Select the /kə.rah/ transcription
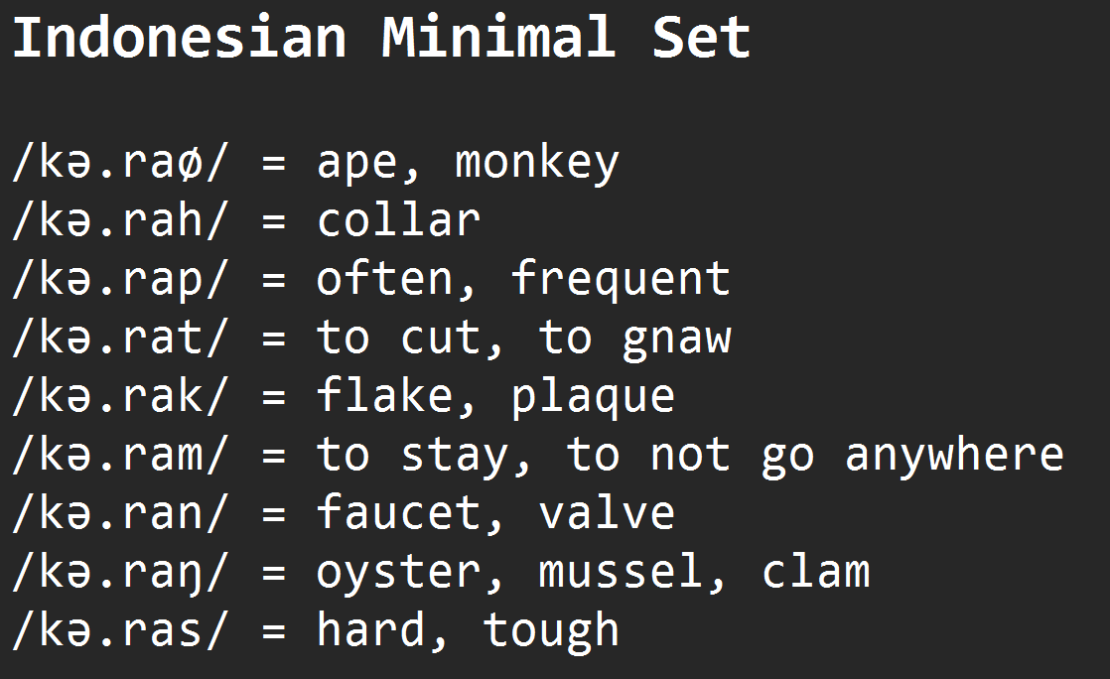The image size is (1110, 679). coord(120,221)
